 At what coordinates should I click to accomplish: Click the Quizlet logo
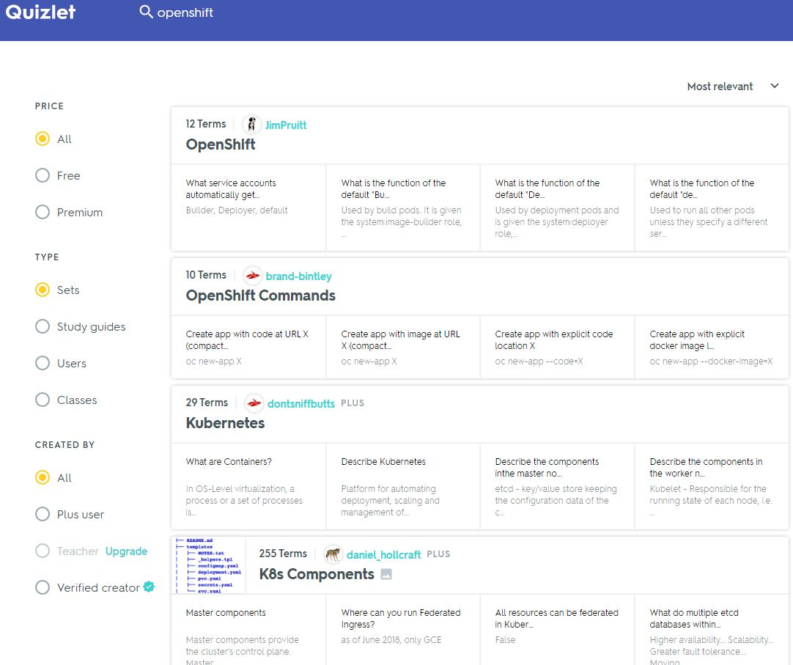tap(40, 12)
